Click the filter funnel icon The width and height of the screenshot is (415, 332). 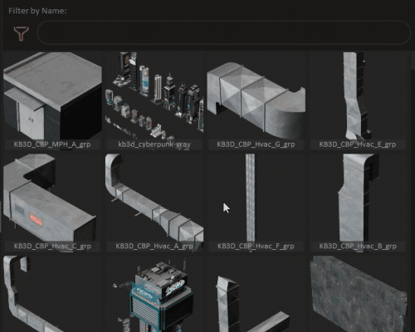[x=21, y=33]
